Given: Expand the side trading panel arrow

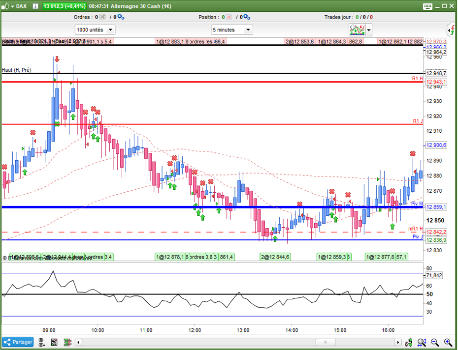Looking at the screenshot, I should point(452,30).
